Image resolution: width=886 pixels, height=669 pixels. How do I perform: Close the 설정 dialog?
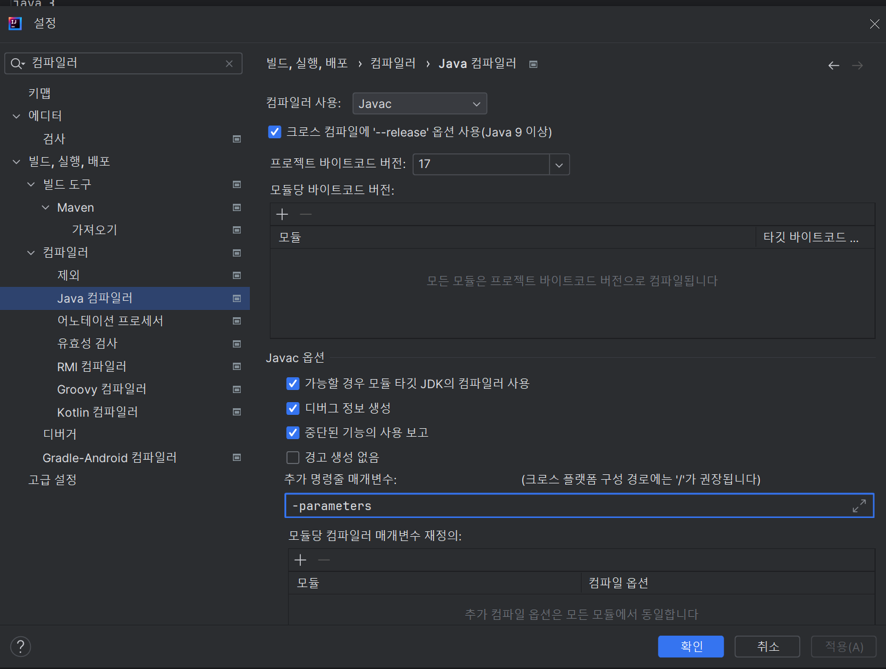[874, 24]
